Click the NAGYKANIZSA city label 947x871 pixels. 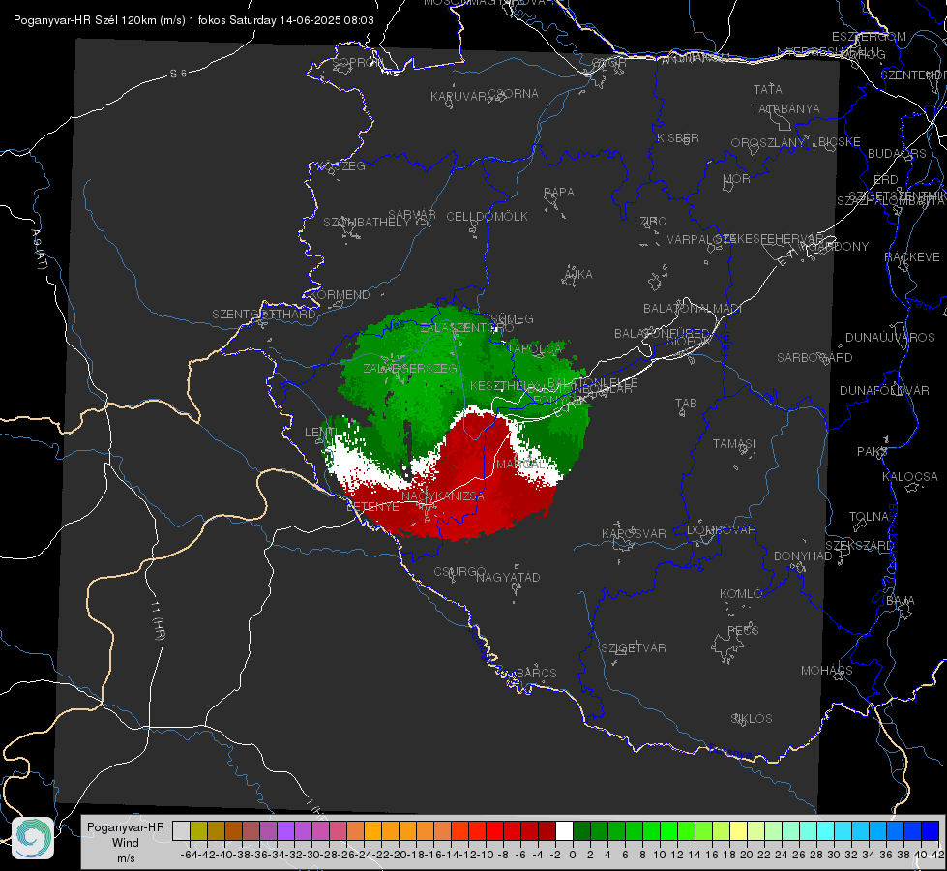tap(443, 496)
